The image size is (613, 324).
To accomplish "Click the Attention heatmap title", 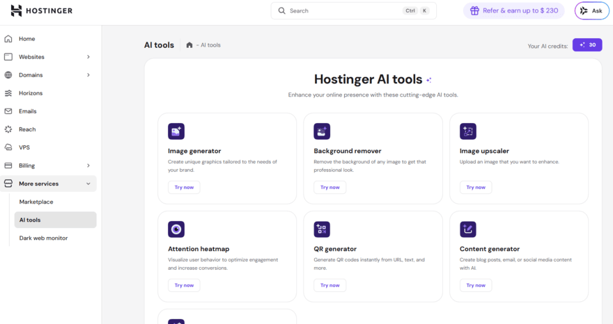I will click(x=199, y=249).
